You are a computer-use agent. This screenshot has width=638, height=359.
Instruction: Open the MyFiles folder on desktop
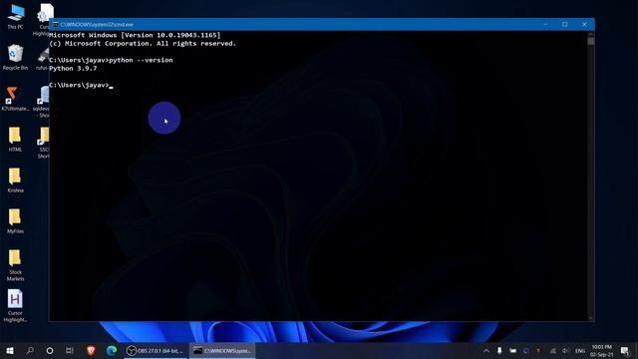(15, 220)
